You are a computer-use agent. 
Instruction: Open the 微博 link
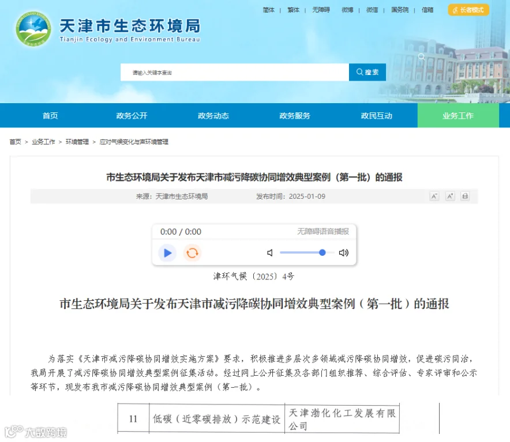point(347,10)
